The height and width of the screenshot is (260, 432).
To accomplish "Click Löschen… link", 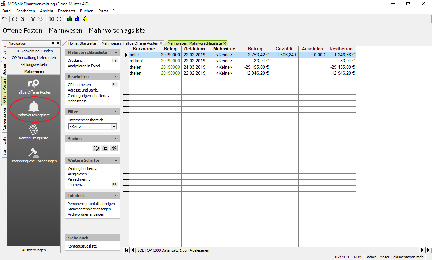I will (x=76, y=185).
